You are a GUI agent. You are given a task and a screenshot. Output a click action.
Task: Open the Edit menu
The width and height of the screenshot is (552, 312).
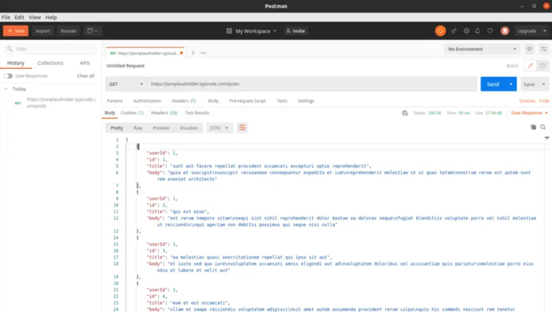[x=19, y=17]
